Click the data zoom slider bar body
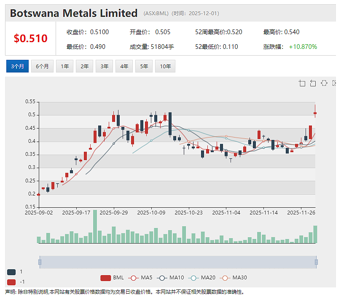The image size is (341, 300). click(x=178, y=262)
